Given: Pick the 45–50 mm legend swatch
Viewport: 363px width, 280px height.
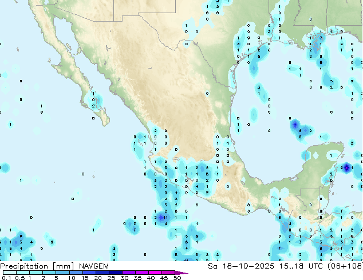Looking at the screenshot, I should point(168,273).
